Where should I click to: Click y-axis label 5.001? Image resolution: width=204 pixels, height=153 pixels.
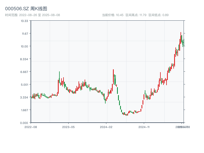[24, 85]
